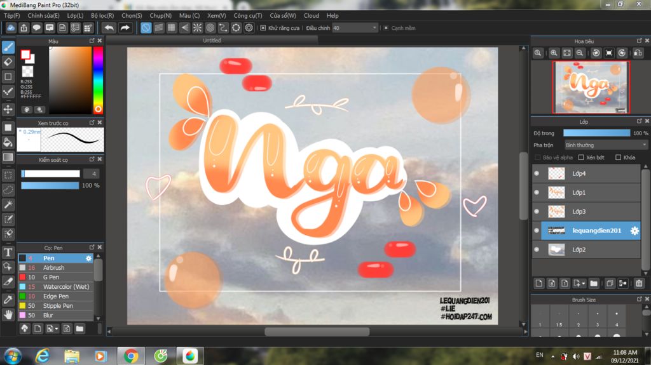This screenshot has height=365, width=651.
Task: Select the Eyedropper tool
Action: (8, 300)
